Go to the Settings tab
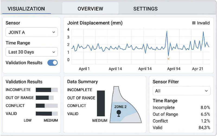The width and height of the screenshot is (217, 136). (x=145, y=9)
